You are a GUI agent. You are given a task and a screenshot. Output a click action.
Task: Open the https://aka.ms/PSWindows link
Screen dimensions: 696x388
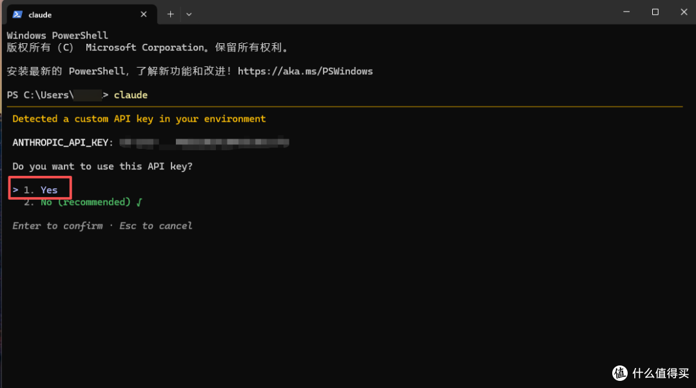coord(305,71)
